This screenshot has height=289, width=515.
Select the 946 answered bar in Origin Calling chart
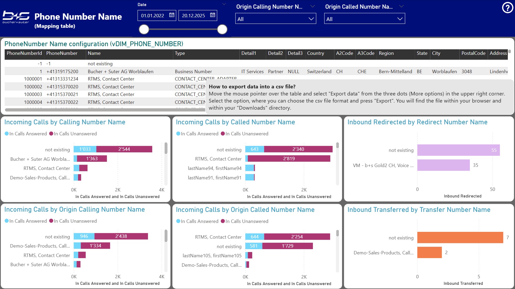(84, 236)
